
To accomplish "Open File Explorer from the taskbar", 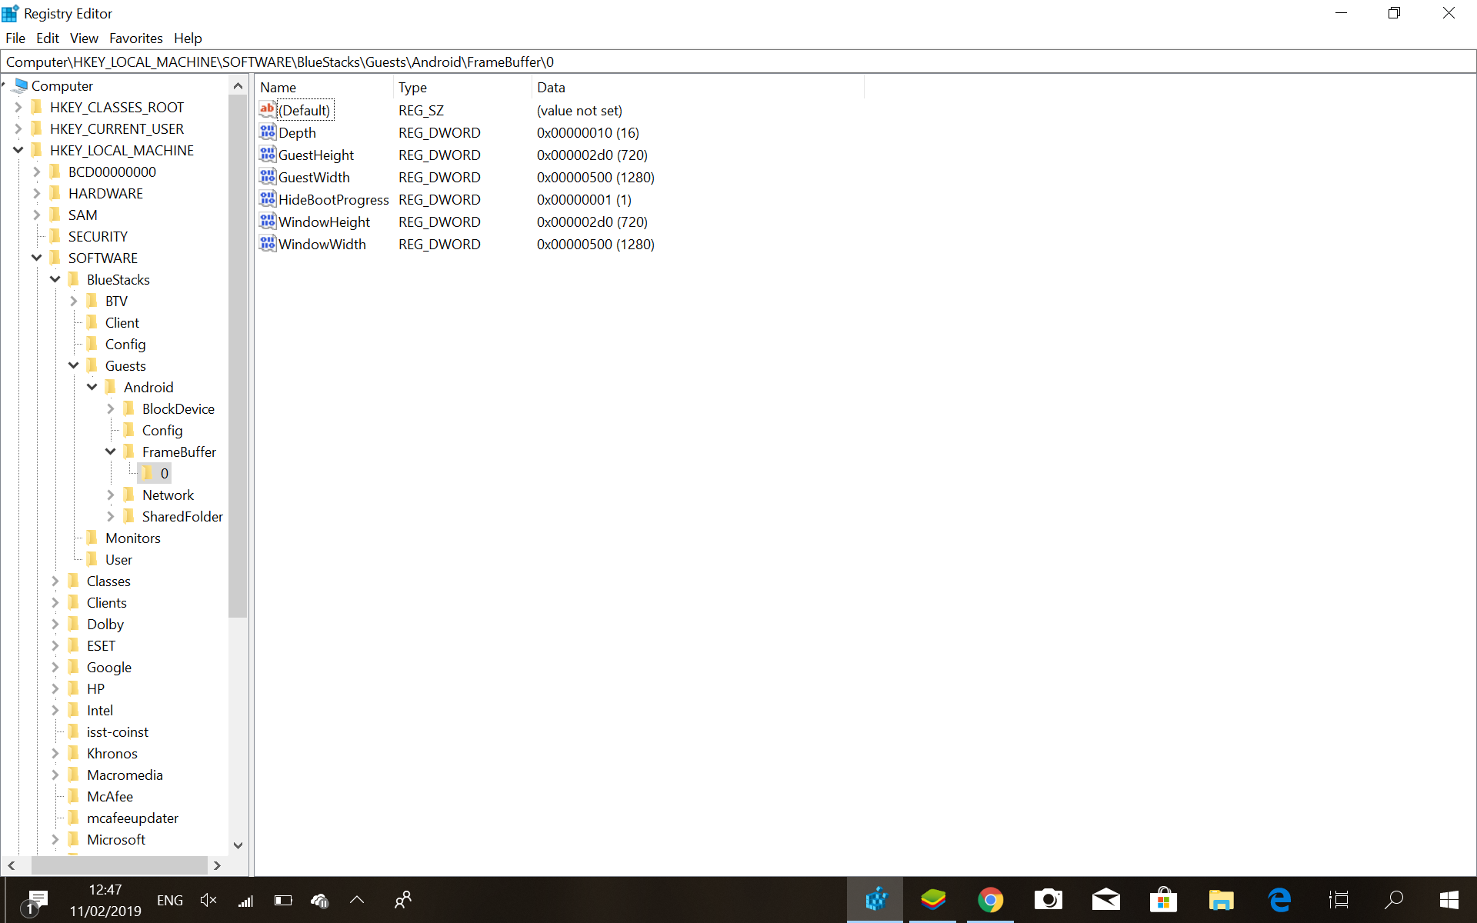I will tap(1222, 899).
